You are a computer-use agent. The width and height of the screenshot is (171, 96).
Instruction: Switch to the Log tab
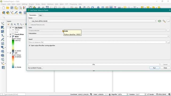(40, 15)
